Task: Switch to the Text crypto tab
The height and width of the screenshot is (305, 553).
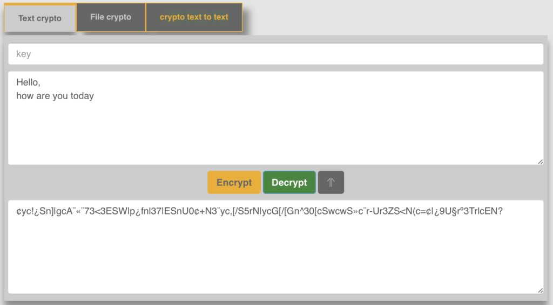Action: tap(40, 18)
